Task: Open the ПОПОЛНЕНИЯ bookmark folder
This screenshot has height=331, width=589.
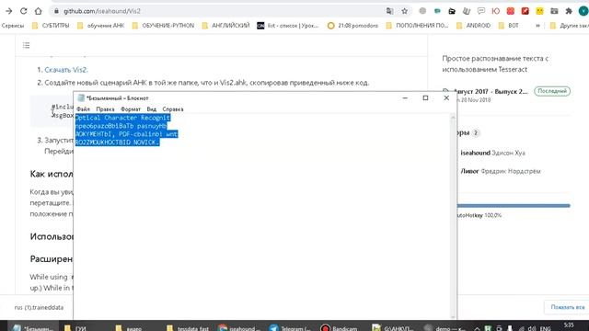Action: click(417, 26)
